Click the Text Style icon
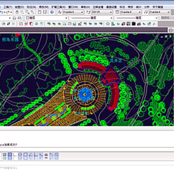 [60, 12]
